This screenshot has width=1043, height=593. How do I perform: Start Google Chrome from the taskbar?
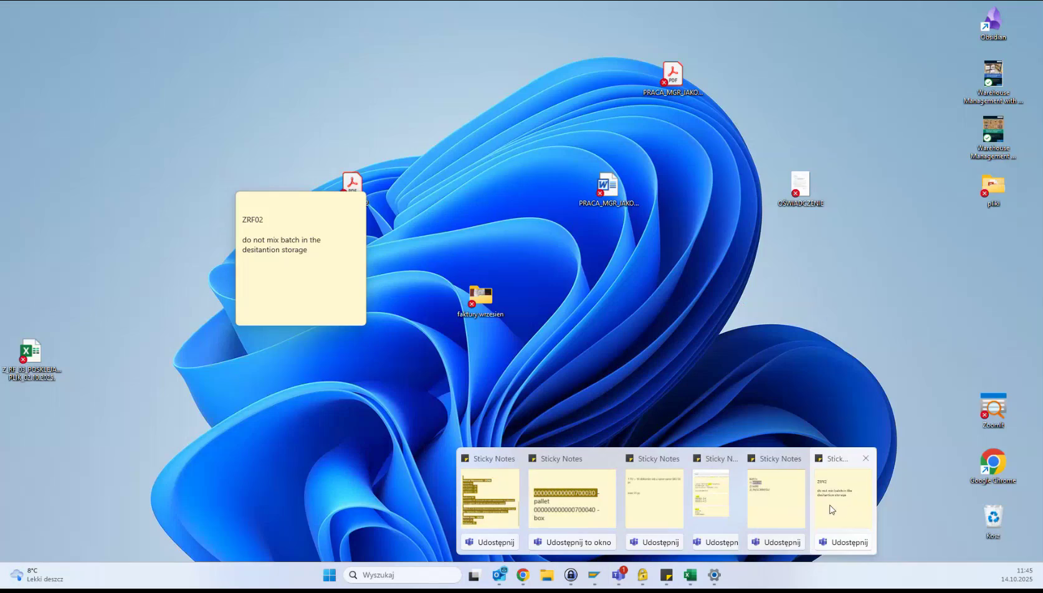point(523,575)
